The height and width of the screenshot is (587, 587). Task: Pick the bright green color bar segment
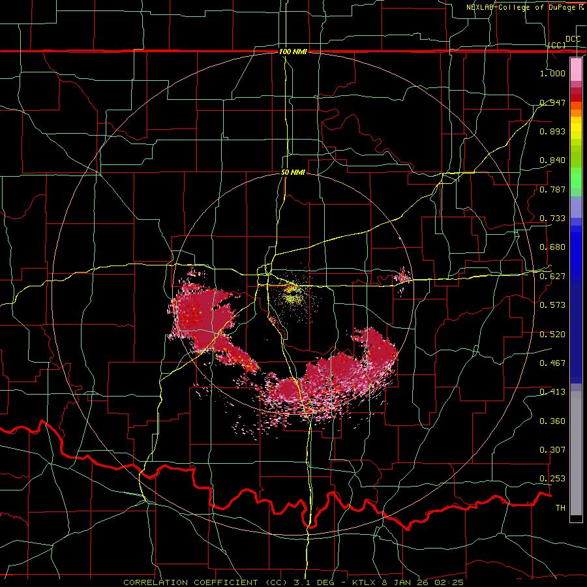coord(576,179)
